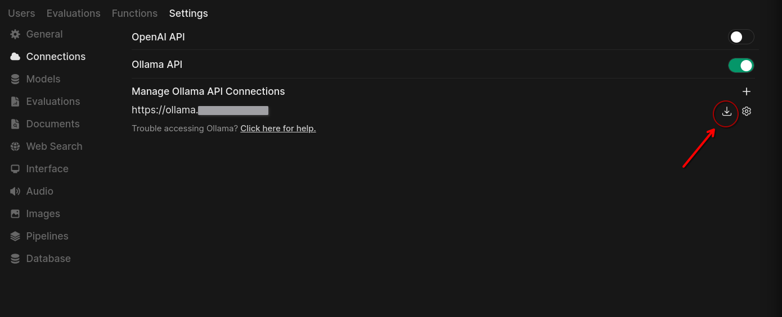
Task: Open Images settings section
Action: (x=43, y=214)
